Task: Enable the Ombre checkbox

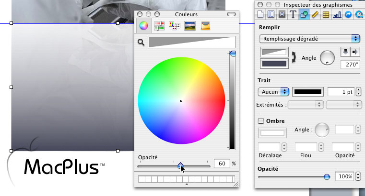Action: 261,121
